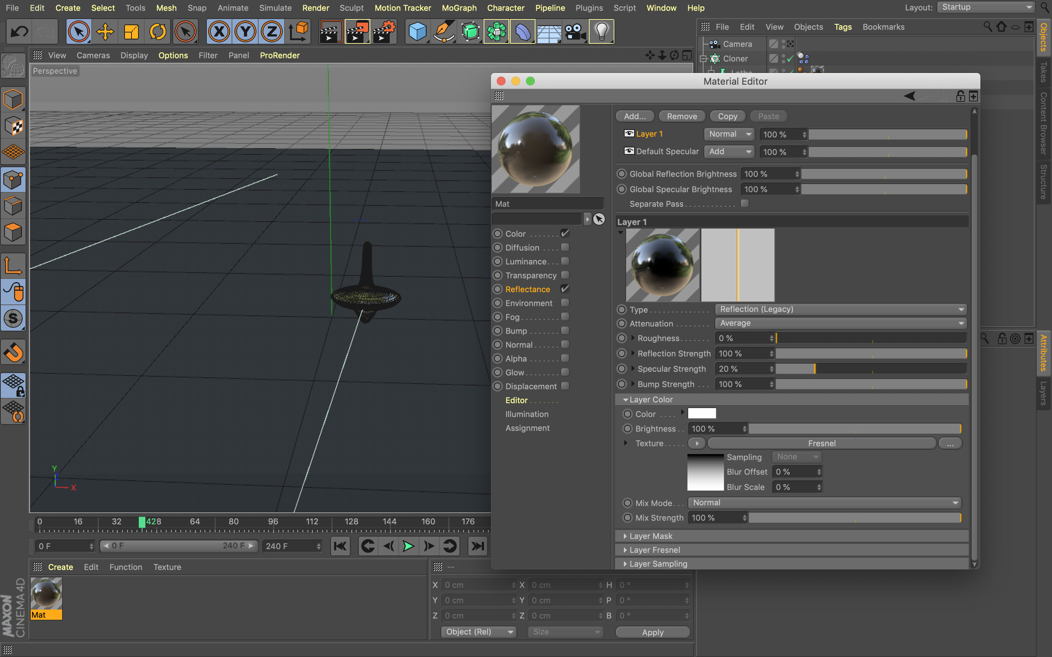Click the Roughness slider bar
The image size is (1052, 657).
tap(871, 338)
